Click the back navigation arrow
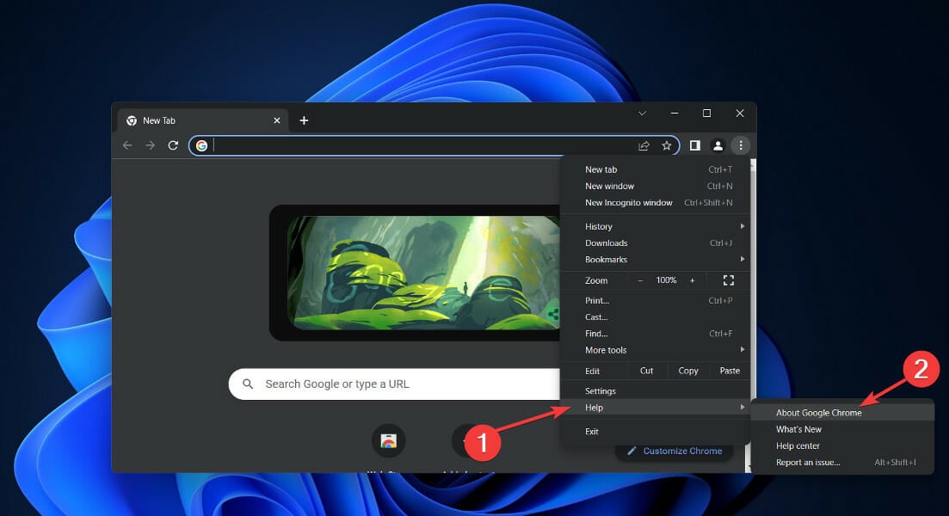Image resolution: width=949 pixels, height=516 pixels. coord(127,145)
